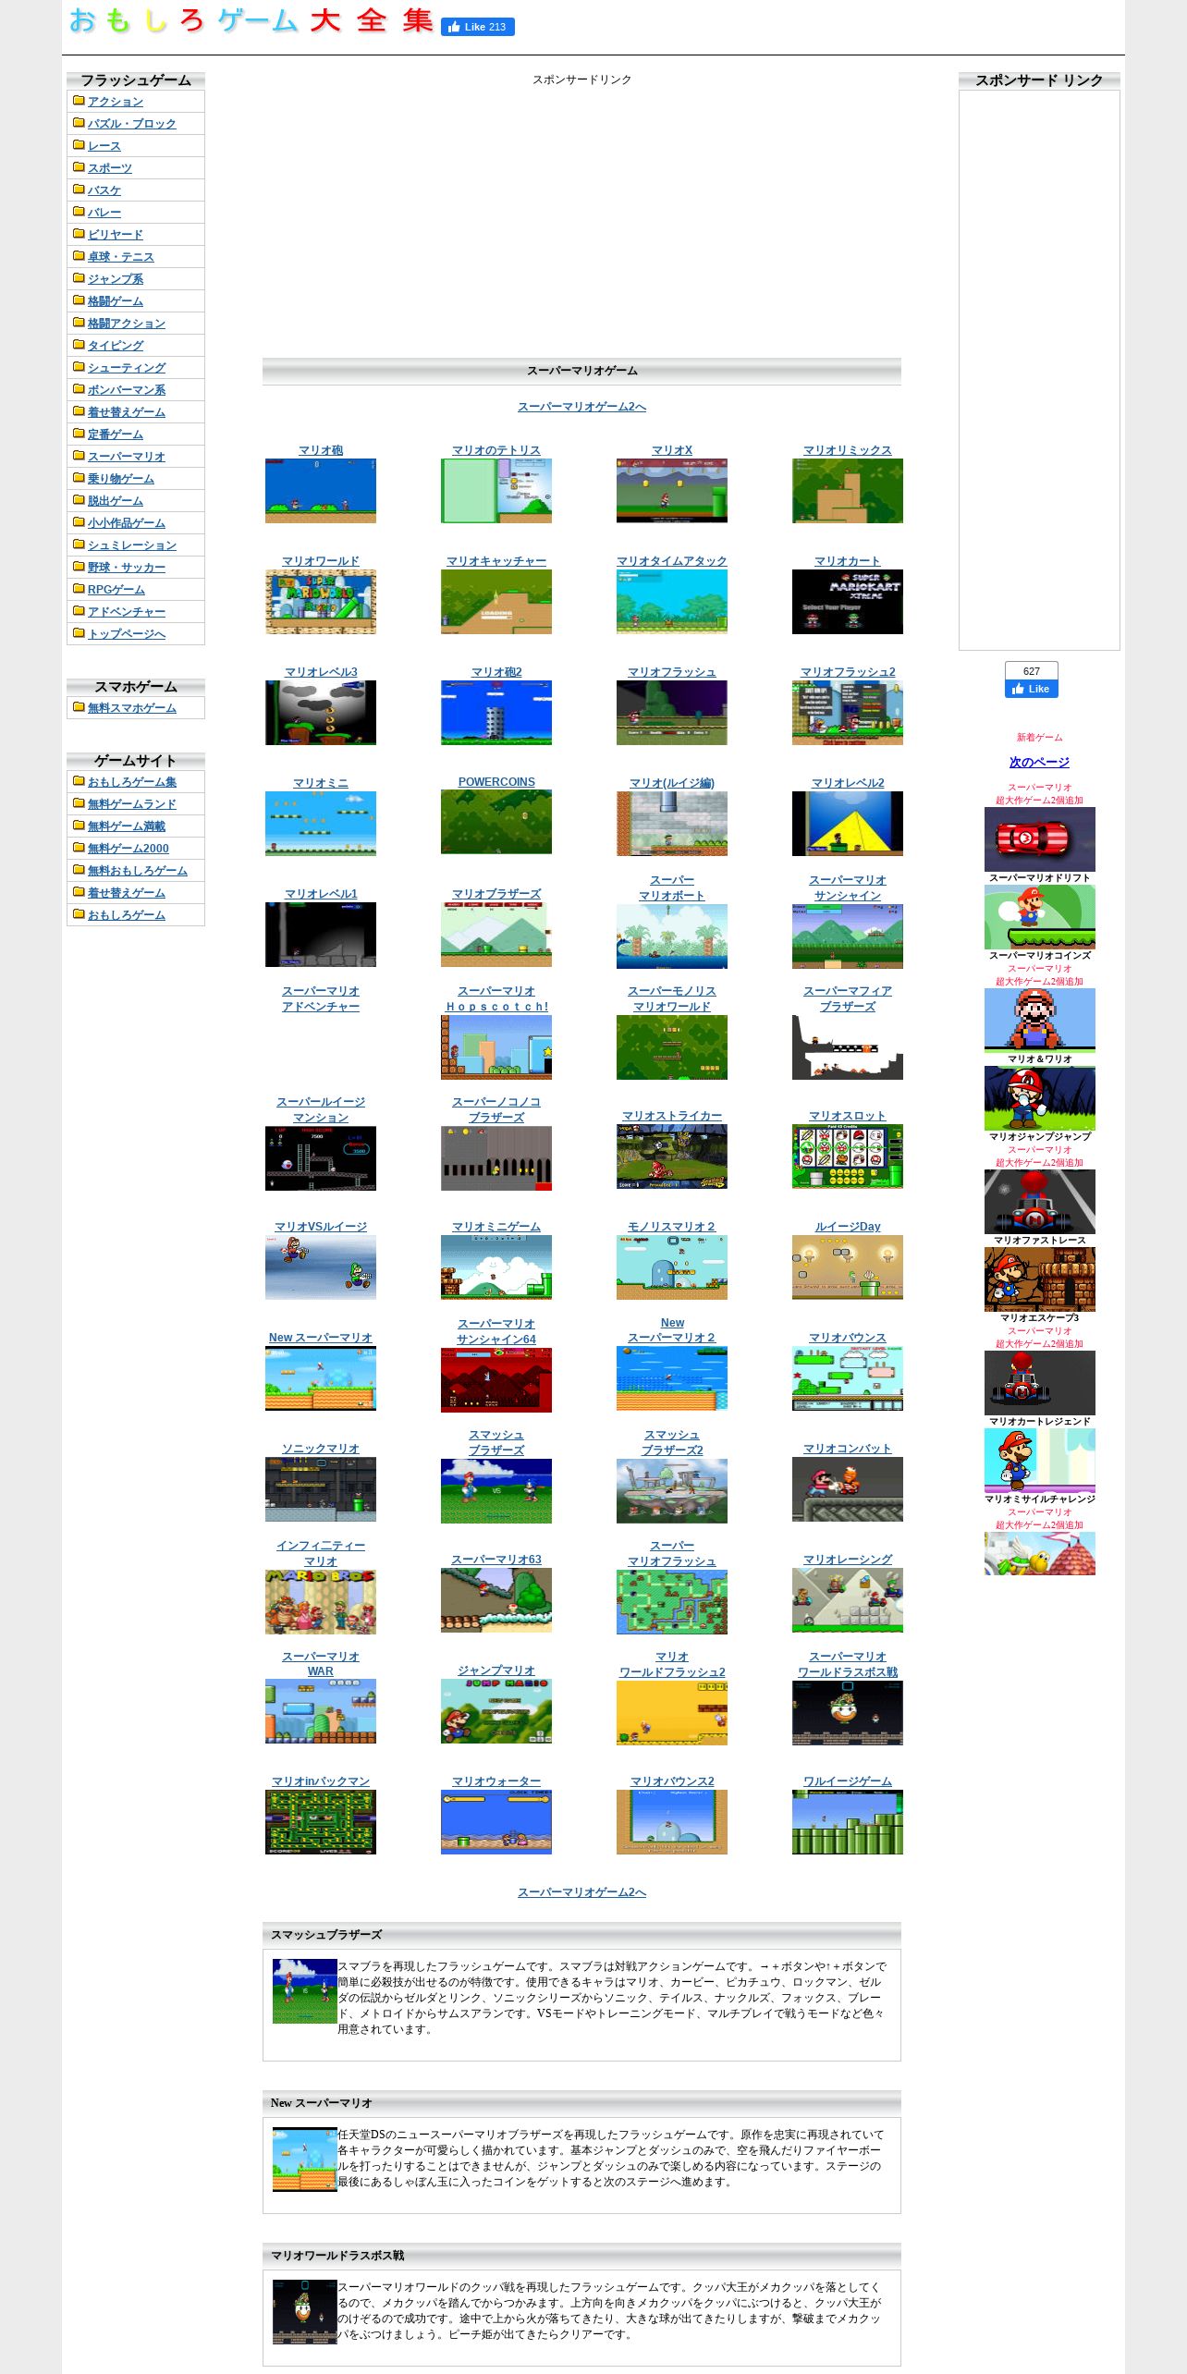Image resolution: width=1187 pixels, height=2374 pixels.
Task: Open the 無料ゲームランド site link
Action: (x=132, y=804)
